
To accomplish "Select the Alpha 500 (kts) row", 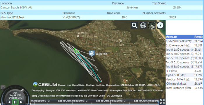I will [x=184, y=75].
